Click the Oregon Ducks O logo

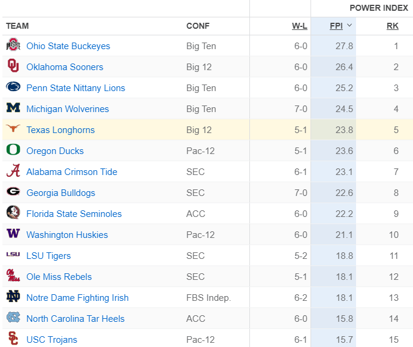pos(13,149)
